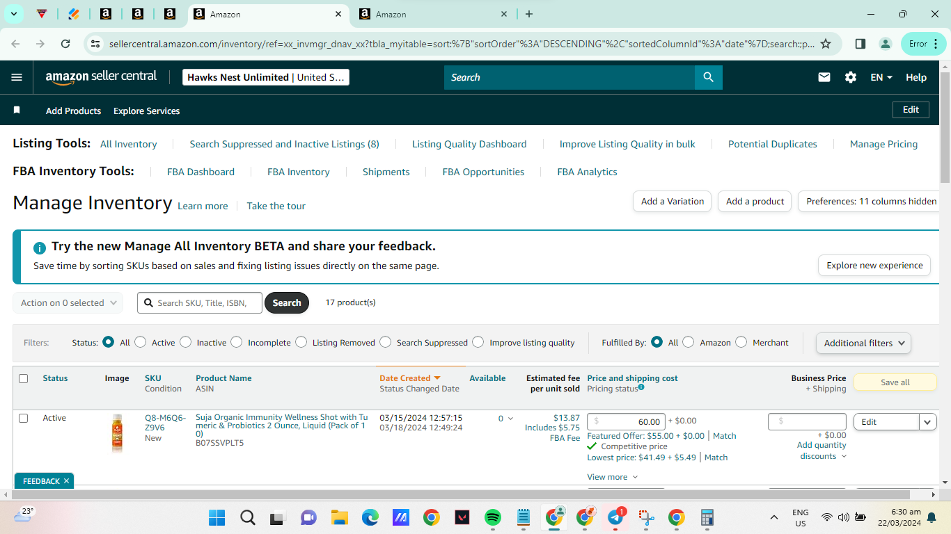The width and height of the screenshot is (951, 534).
Task: View site information icon in address bar
Action: click(95, 44)
